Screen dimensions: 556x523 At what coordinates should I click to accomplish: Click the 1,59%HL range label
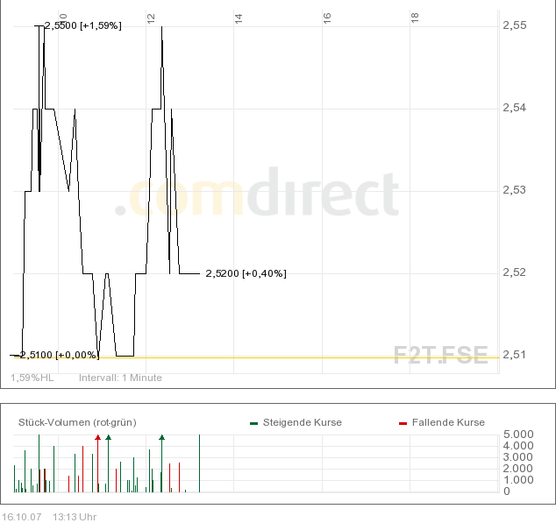coord(32,378)
